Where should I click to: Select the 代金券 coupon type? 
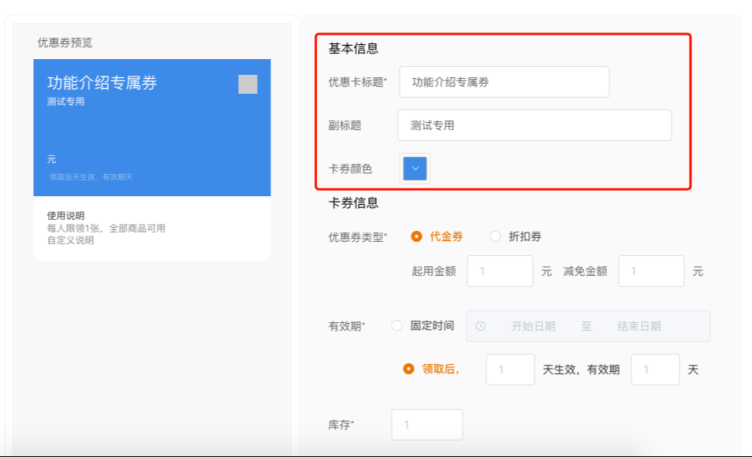pyautogui.click(x=418, y=236)
